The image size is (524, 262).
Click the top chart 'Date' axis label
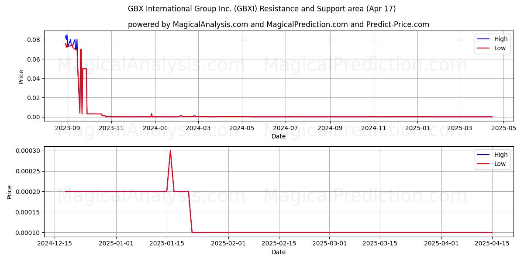(x=279, y=136)
